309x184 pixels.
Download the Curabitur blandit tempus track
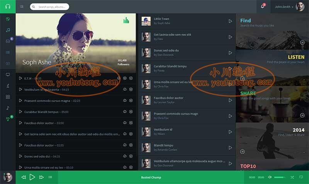pos(125,112)
